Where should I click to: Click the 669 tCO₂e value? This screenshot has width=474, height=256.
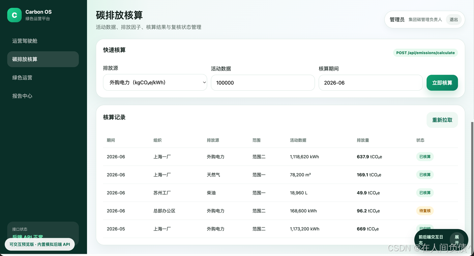click(x=368, y=229)
